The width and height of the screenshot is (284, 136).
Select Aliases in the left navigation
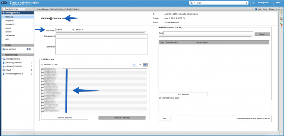[8, 28]
